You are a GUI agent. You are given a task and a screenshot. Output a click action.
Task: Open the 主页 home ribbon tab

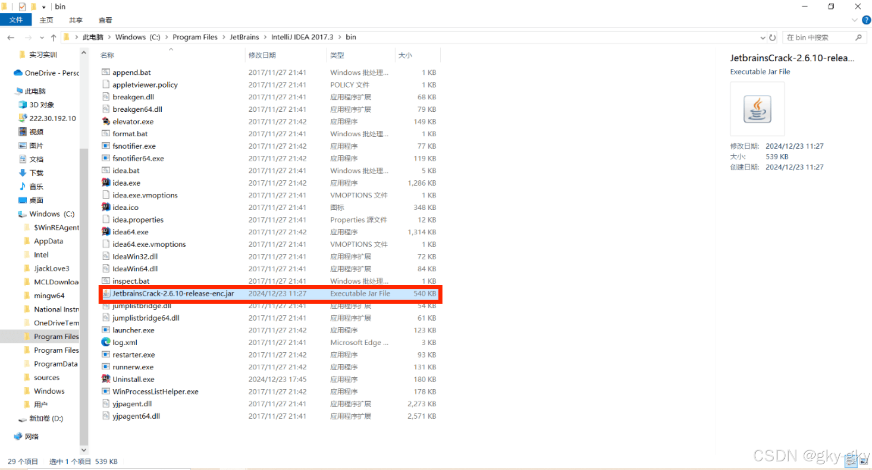click(x=46, y=20)
